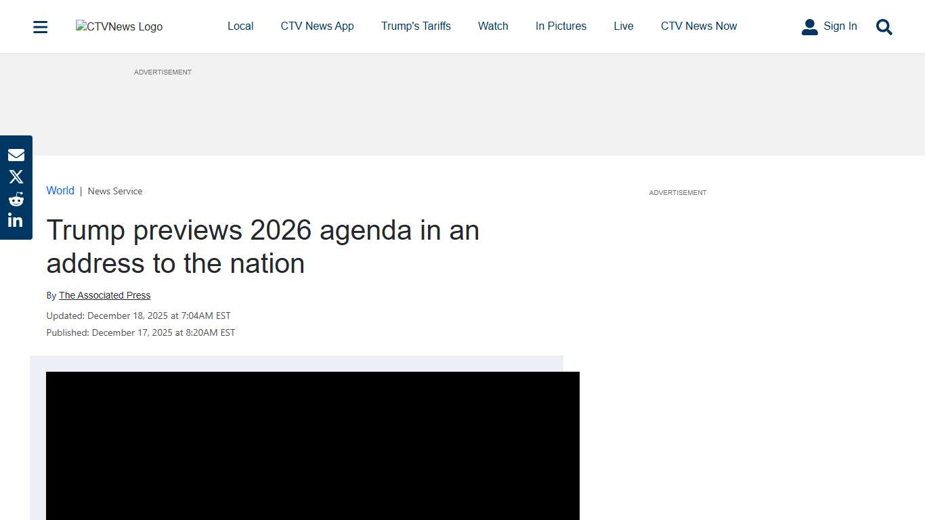Open Trump's Tariffs section
The width and height of the screenshot is (925, 520).
[x=416, y=26]
